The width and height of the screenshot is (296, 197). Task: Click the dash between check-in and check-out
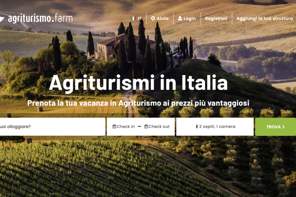(139, 126)
